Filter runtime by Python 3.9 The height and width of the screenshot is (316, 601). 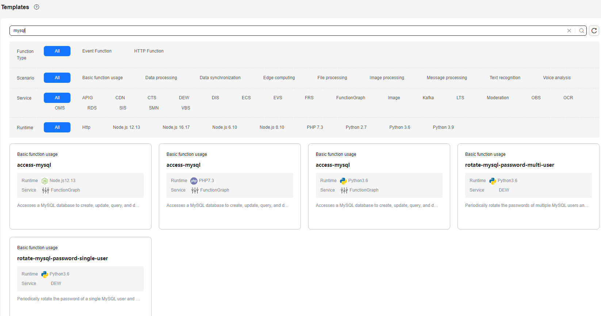pos(443,127)
